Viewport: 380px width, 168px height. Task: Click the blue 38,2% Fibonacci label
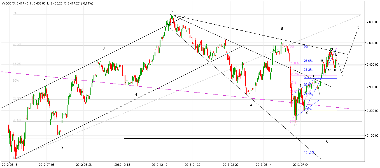308,70
